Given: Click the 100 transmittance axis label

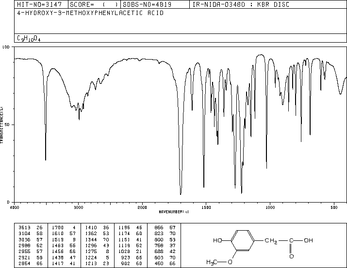Looking at the screenshot, I should point(6,47).
